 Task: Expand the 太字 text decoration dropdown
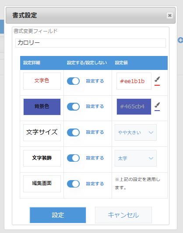tap(136, 158)
